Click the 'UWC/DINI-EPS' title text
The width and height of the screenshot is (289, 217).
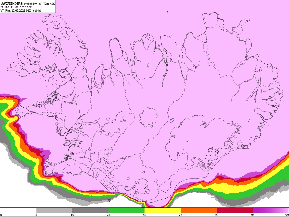pos(12,4)
